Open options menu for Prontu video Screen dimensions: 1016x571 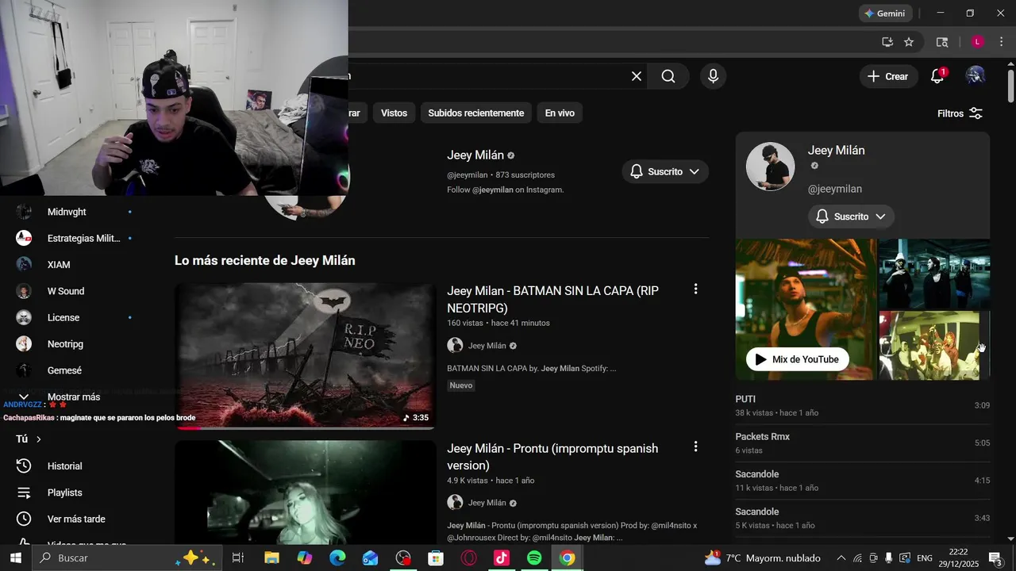point(695,447)
